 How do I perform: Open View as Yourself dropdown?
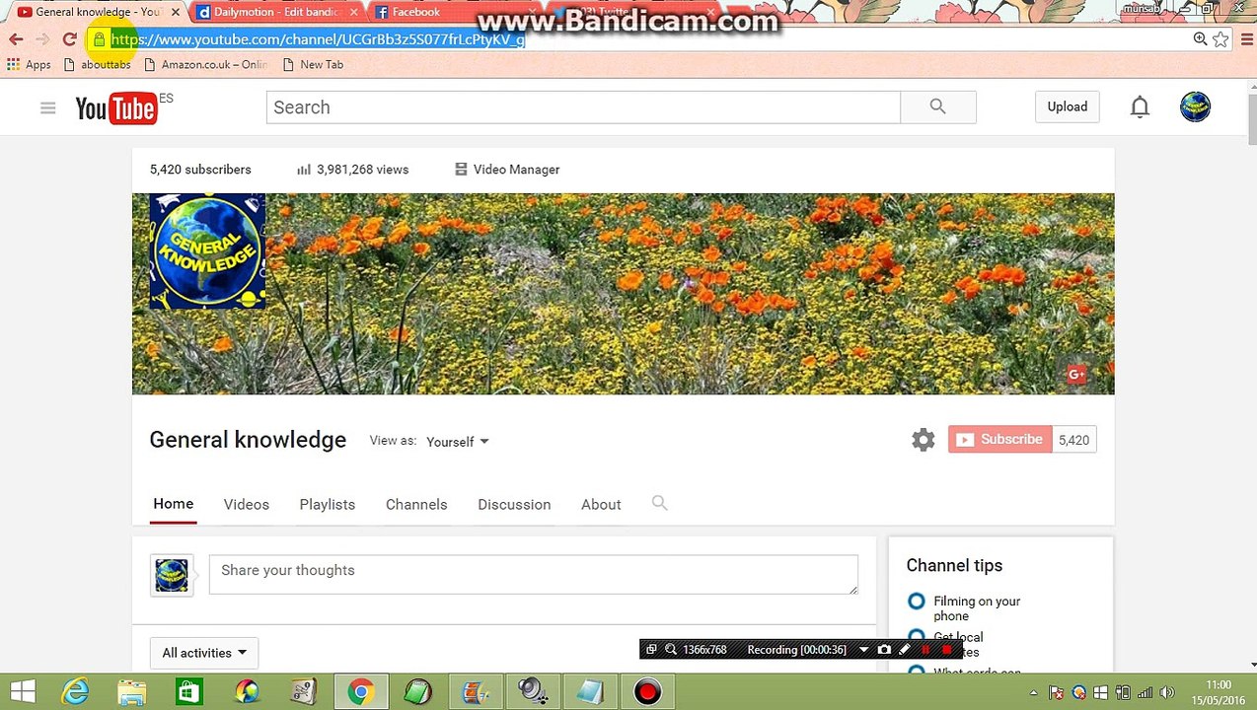(457, 442)
